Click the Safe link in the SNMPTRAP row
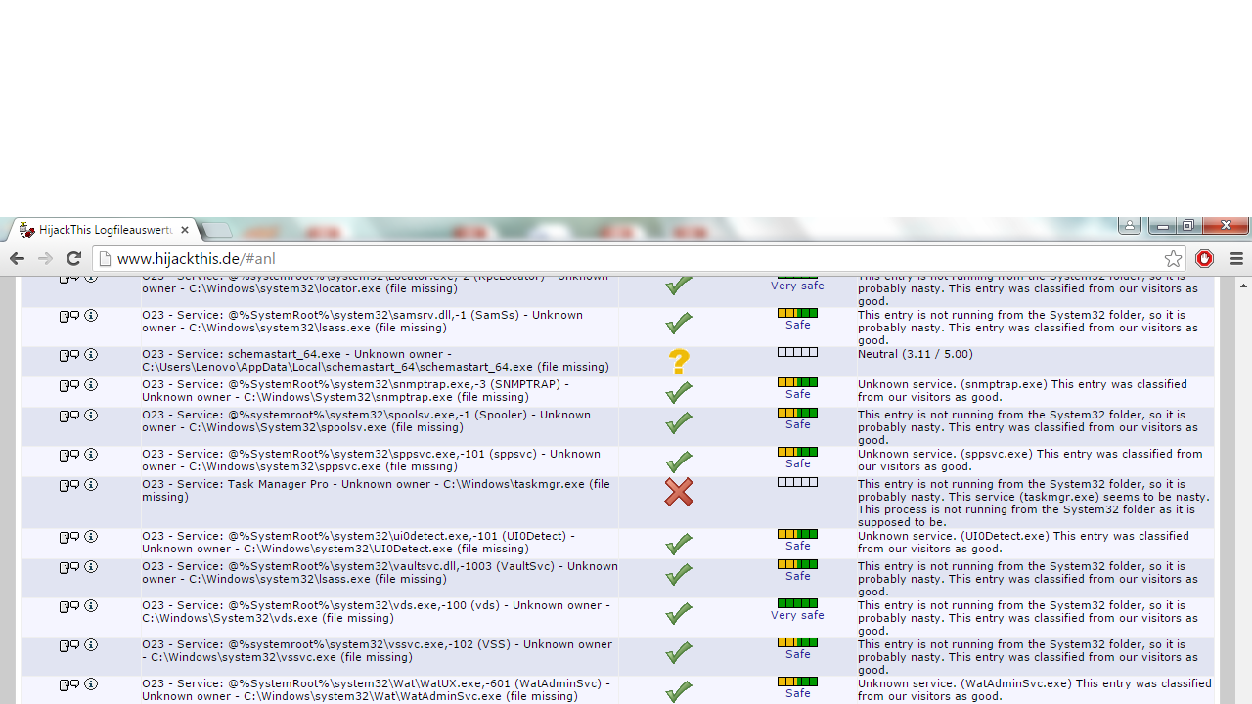This screenshot has height=704, width=1252. tap(797, 394)
